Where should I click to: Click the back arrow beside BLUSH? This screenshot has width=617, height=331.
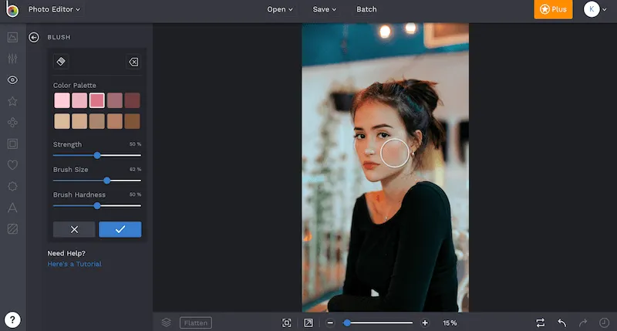click(34, 37)
